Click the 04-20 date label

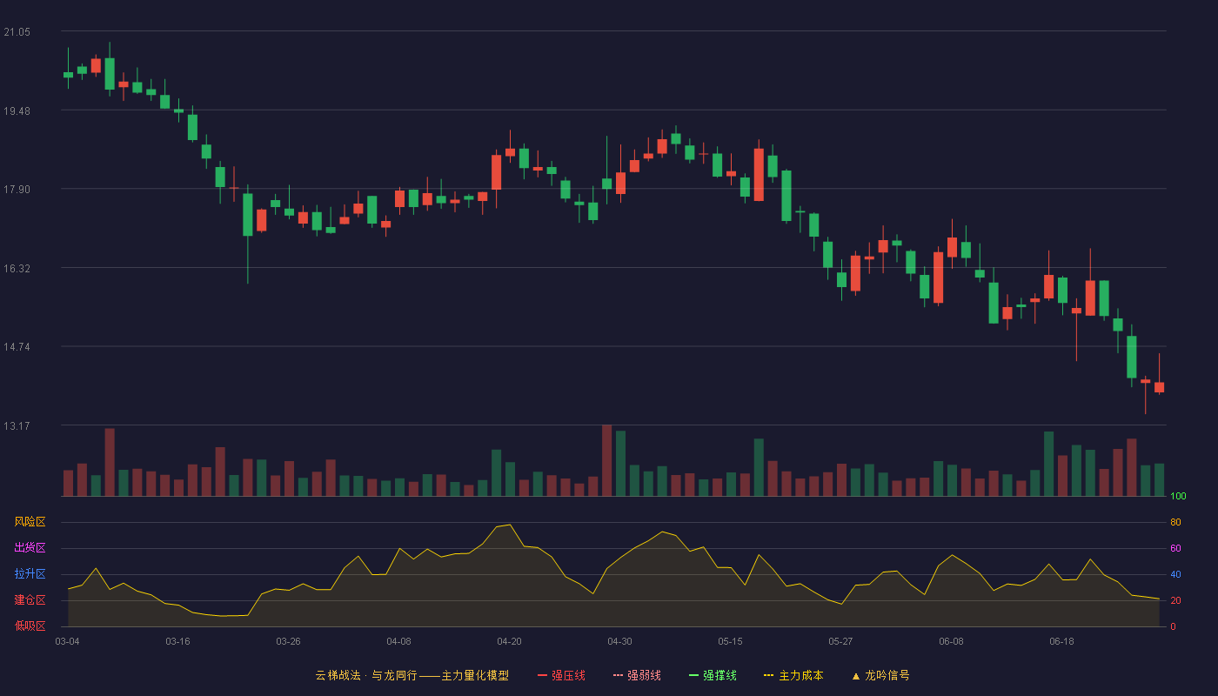click(x=509, y=641)
